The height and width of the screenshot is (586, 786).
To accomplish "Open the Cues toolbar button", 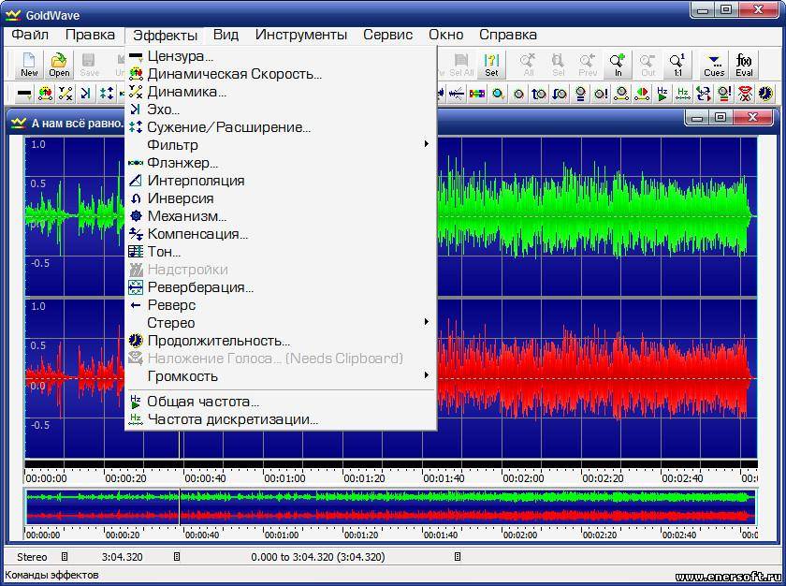I will [x=714, y=65].
